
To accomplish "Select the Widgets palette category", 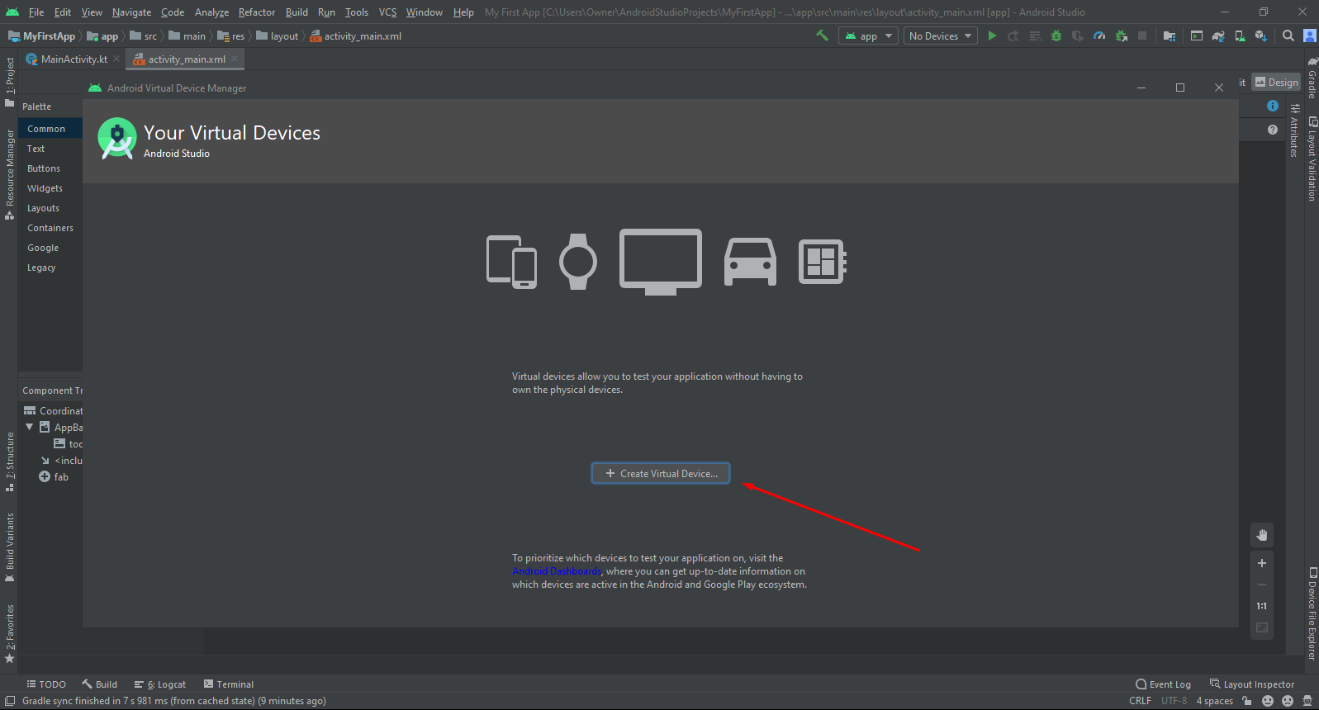I will click(x=50, y=188).
